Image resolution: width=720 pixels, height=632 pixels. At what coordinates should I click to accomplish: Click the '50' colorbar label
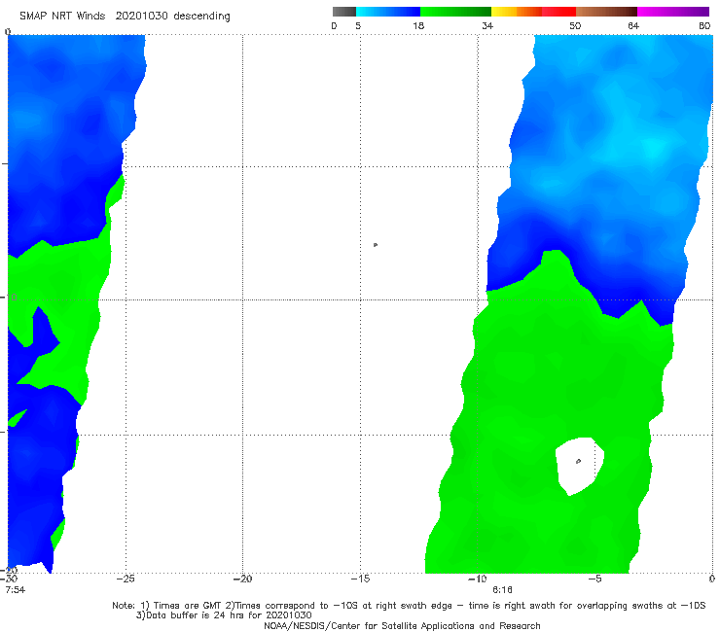click(575, 25)
